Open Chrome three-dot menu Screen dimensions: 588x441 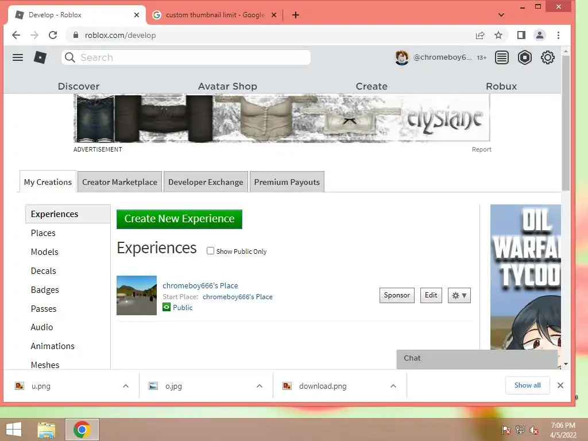(558, 35)
